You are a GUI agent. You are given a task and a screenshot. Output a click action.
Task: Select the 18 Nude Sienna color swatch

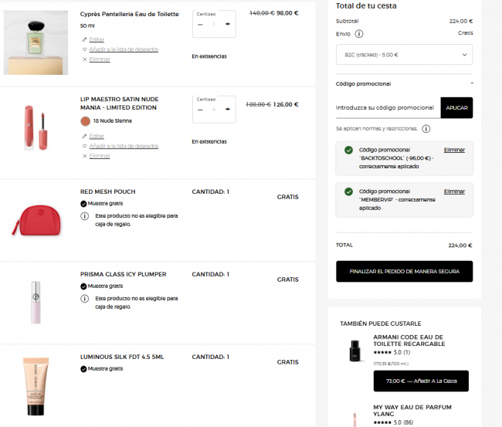pyautogui.click(x=85, y=121)
